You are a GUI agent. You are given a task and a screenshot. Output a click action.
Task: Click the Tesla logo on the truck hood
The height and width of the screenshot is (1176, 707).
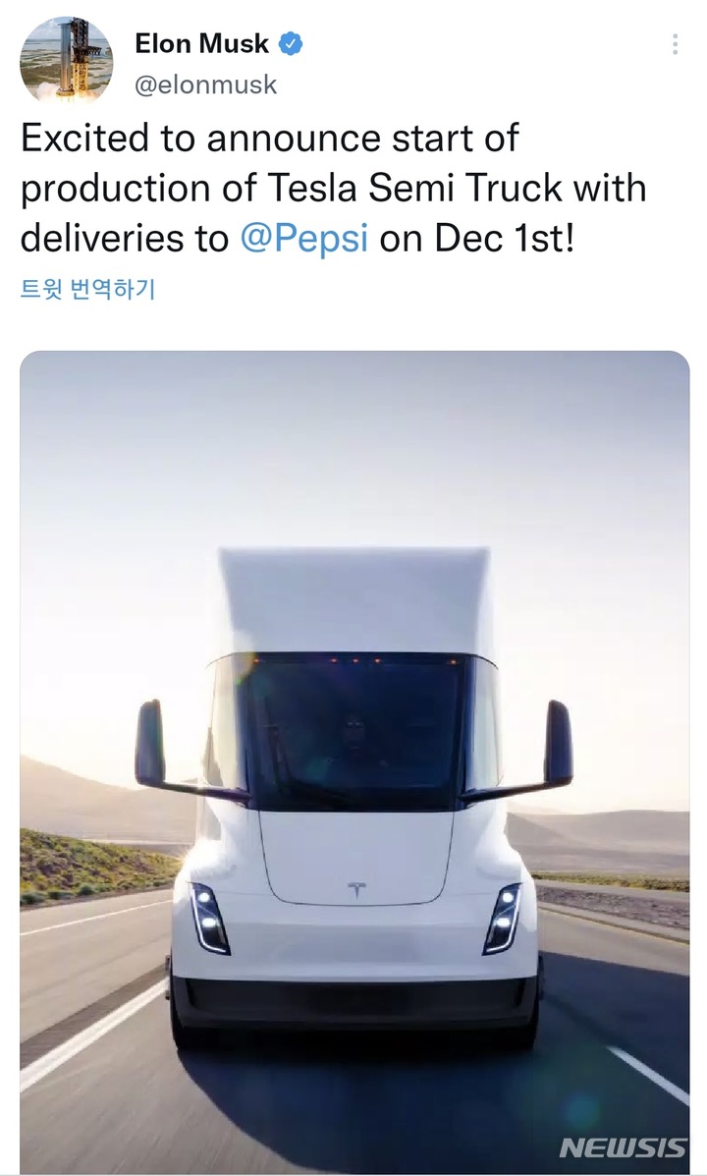356,889
